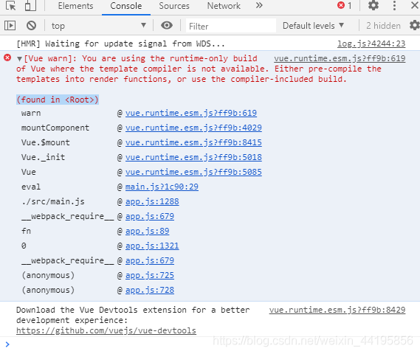Switch to the Elements tab
This screenshot has width=420, height=354.
[x=75, y=6]
